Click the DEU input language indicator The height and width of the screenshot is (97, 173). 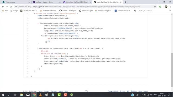coord(155,95)
